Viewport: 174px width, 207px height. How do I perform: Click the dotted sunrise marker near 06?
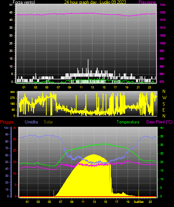pos(54,194)
